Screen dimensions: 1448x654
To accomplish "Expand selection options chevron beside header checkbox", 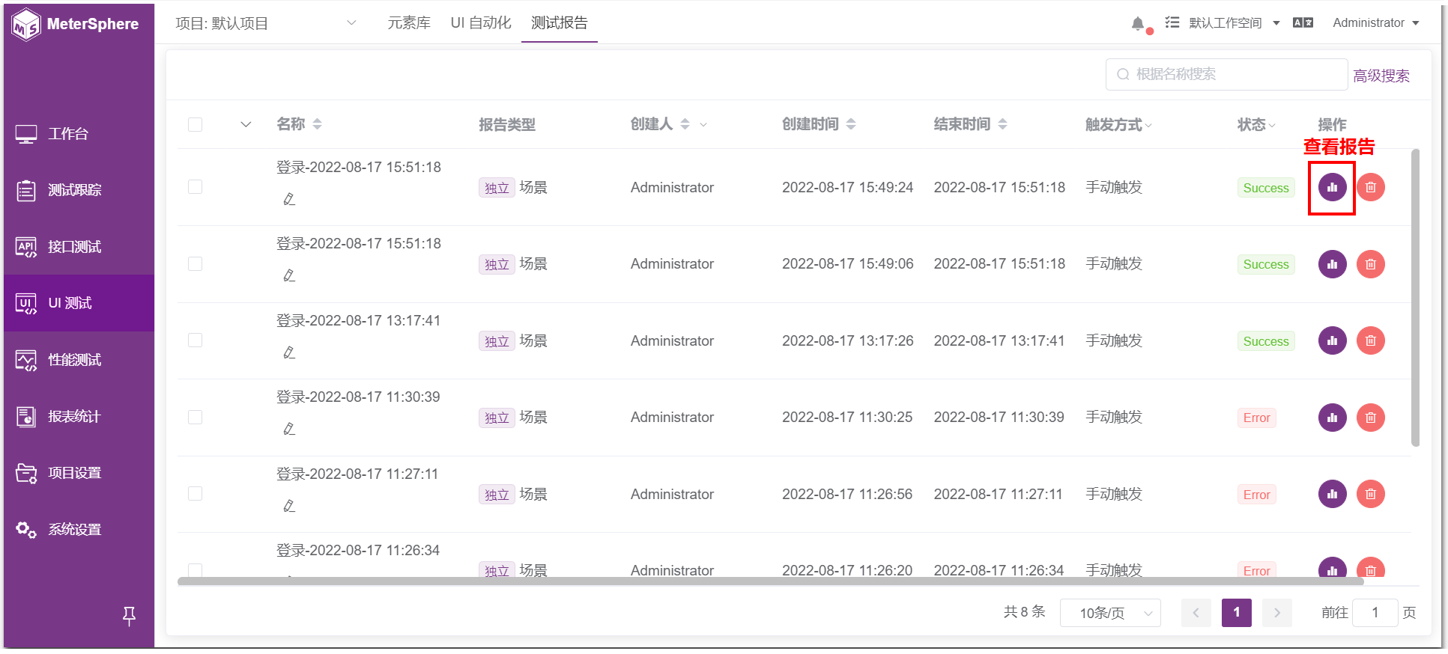I will (x=246, y=124).
